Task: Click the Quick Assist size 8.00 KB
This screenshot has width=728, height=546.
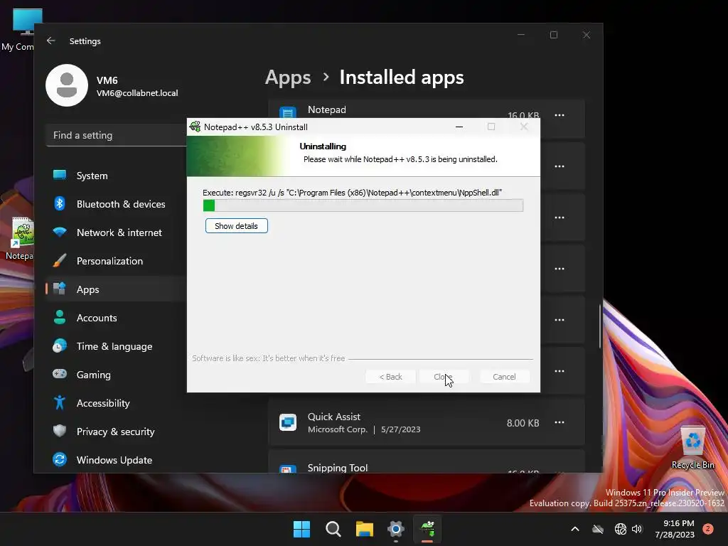Action: [x=523, y=423]
